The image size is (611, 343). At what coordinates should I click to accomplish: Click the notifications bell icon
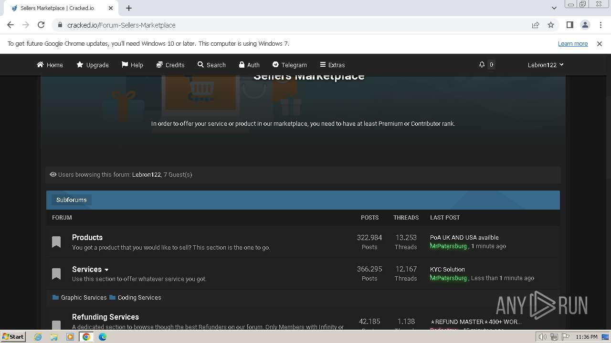coord(482,65)
